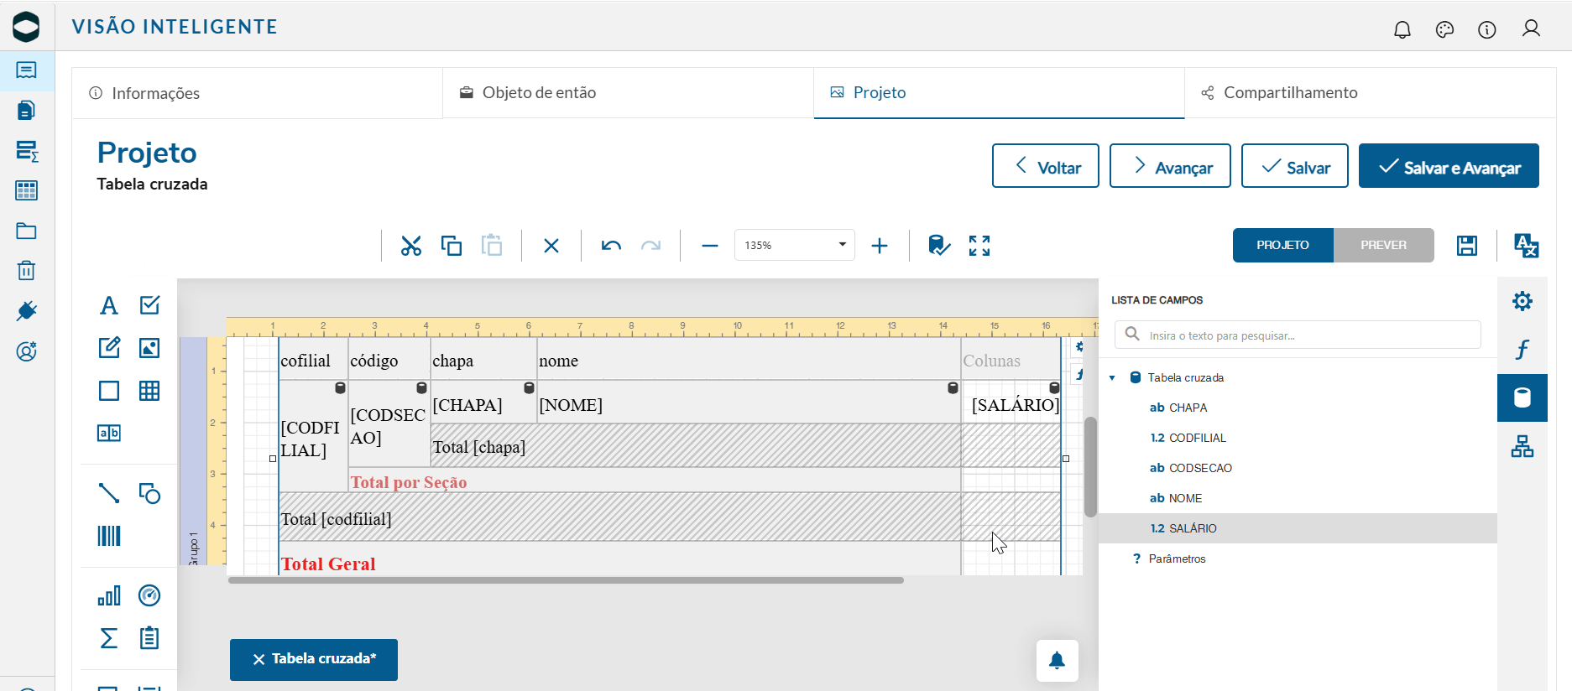Open the notifications bell in header
This screenshot has height=691, width=1572.
[1402, 29]
